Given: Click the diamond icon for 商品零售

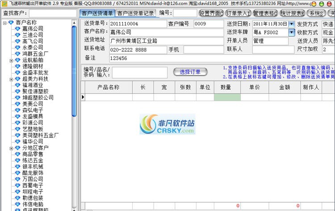Looking at the screenshot, I should pyautogui.click(x=17, y=154).
